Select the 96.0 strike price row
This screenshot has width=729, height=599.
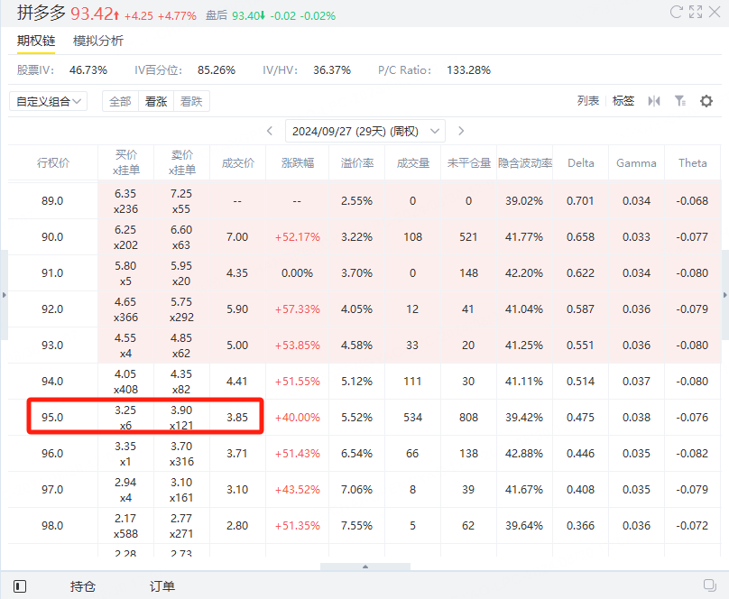365,453
